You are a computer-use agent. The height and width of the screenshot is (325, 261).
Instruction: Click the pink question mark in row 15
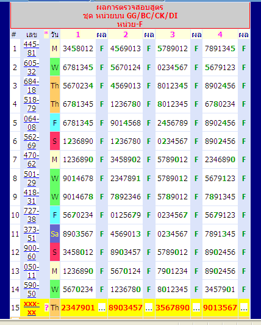[x=46, y=308]
